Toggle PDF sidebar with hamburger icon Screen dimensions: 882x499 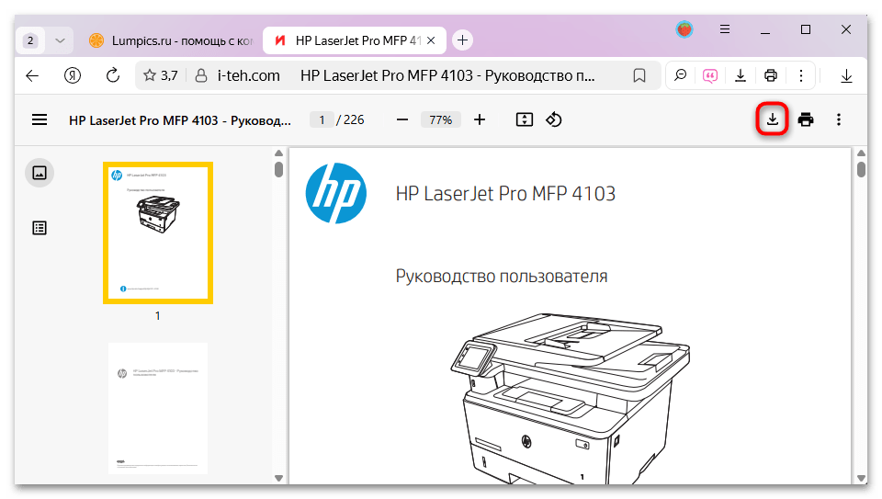(40, 119)
